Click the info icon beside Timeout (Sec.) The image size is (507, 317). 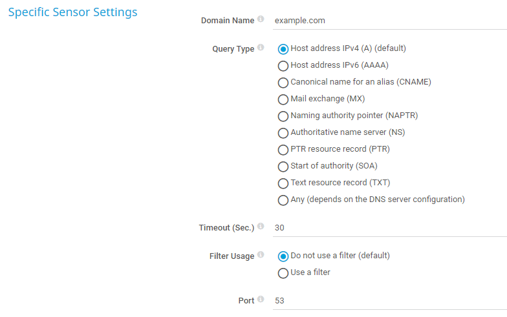(x=261, y=227)
